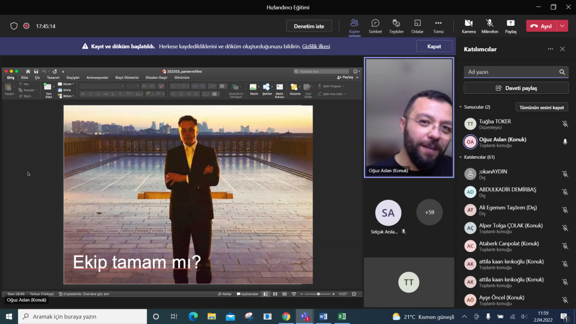Click the Tümü more options icon
This screenshot has height=324, width=576.
click(438, 25)
